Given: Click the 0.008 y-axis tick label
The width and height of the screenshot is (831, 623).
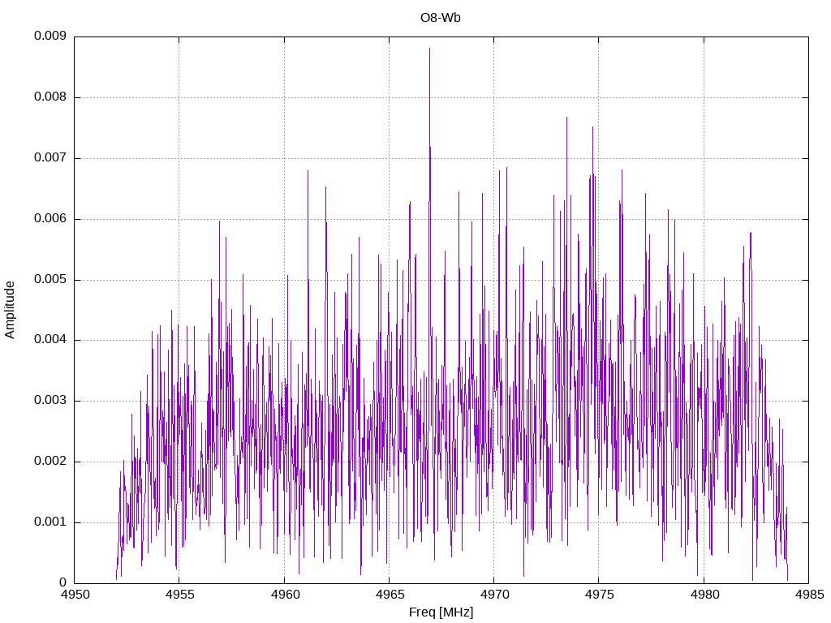Looking at the screenshot, I should coord(50,97).
